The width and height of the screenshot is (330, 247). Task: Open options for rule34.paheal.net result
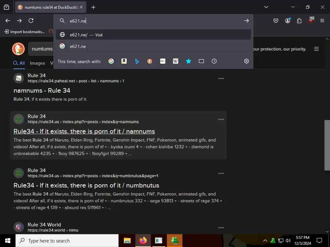pyautogui.click(x=221, y=78)
